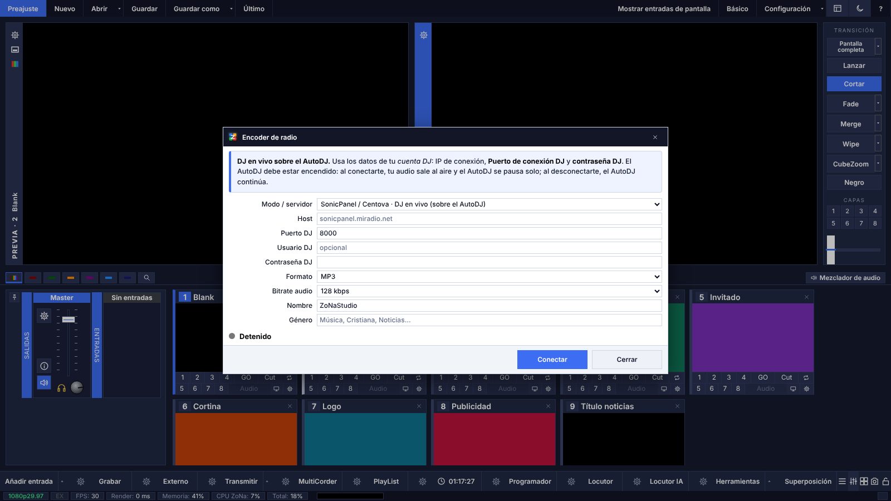The height and width of the screenshot is (501, 891).
Task: Open the Modo / servidor dropdown
Action: point(489,204)
